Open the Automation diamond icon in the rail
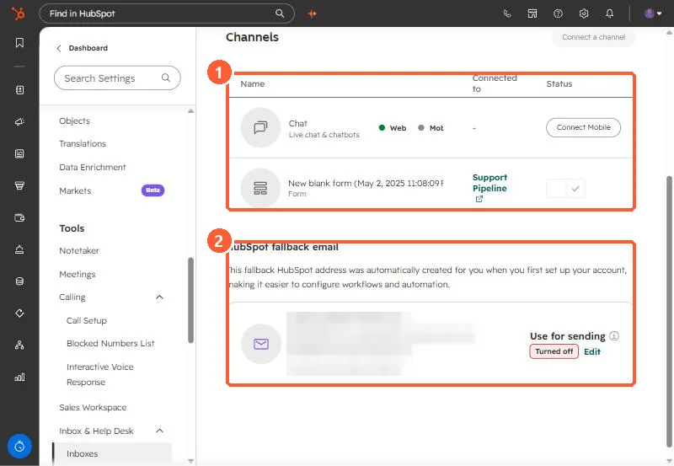The height and width of the screenshot is (466, 674). click(x=19, y=313)
